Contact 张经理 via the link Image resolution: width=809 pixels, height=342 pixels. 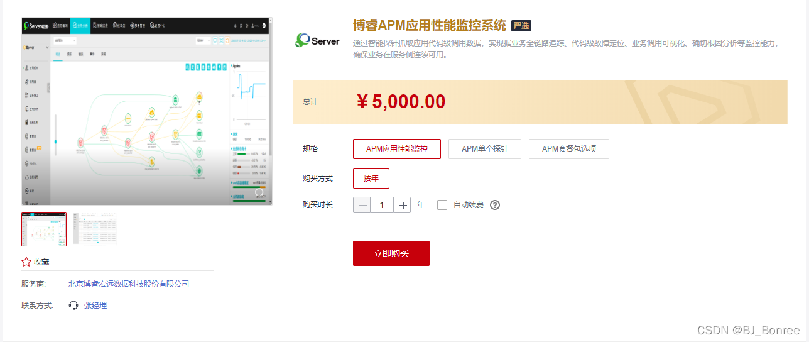95,305
